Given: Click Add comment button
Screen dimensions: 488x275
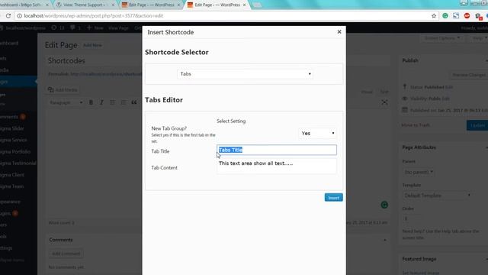Looking at the screenshot, I should point(66,254).
